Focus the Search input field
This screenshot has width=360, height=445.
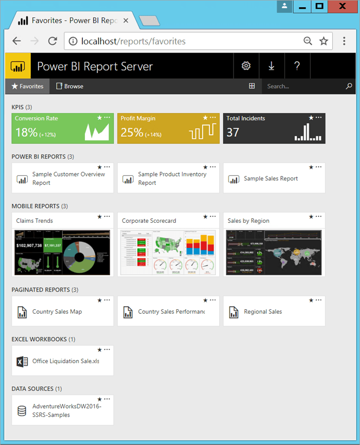point(303,86)
